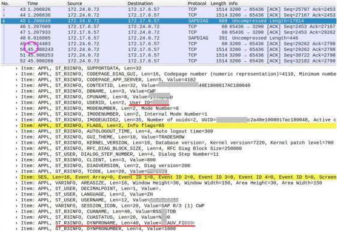The image size is (337, 232).
Task: Expand the DYNPRONAME item
Action: point(17,223)
